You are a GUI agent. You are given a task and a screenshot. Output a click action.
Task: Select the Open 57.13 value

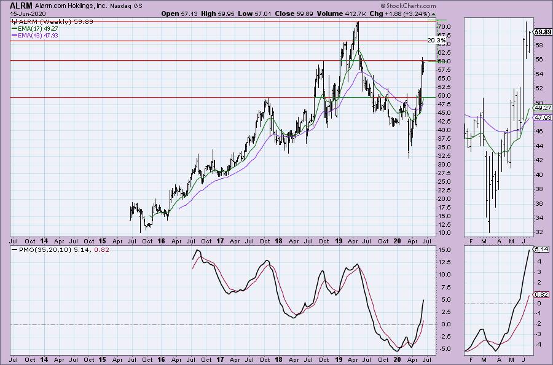(180, 14)
